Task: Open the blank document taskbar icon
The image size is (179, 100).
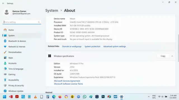Action: click(x=42, y=97)
